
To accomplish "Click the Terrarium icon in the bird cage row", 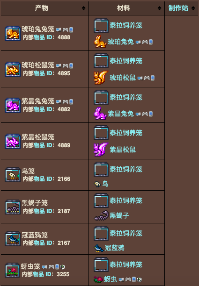I will tap(101, 169).
